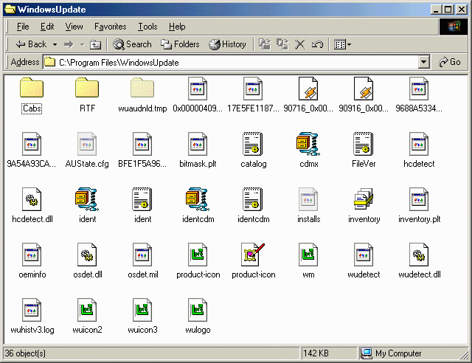Open the History pane
Viewport: 472px width, 363px height.
(227, 44)
